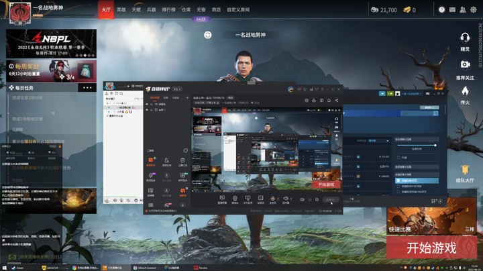Toggle eye visibility of second source in streaming app

click(147, 109)
